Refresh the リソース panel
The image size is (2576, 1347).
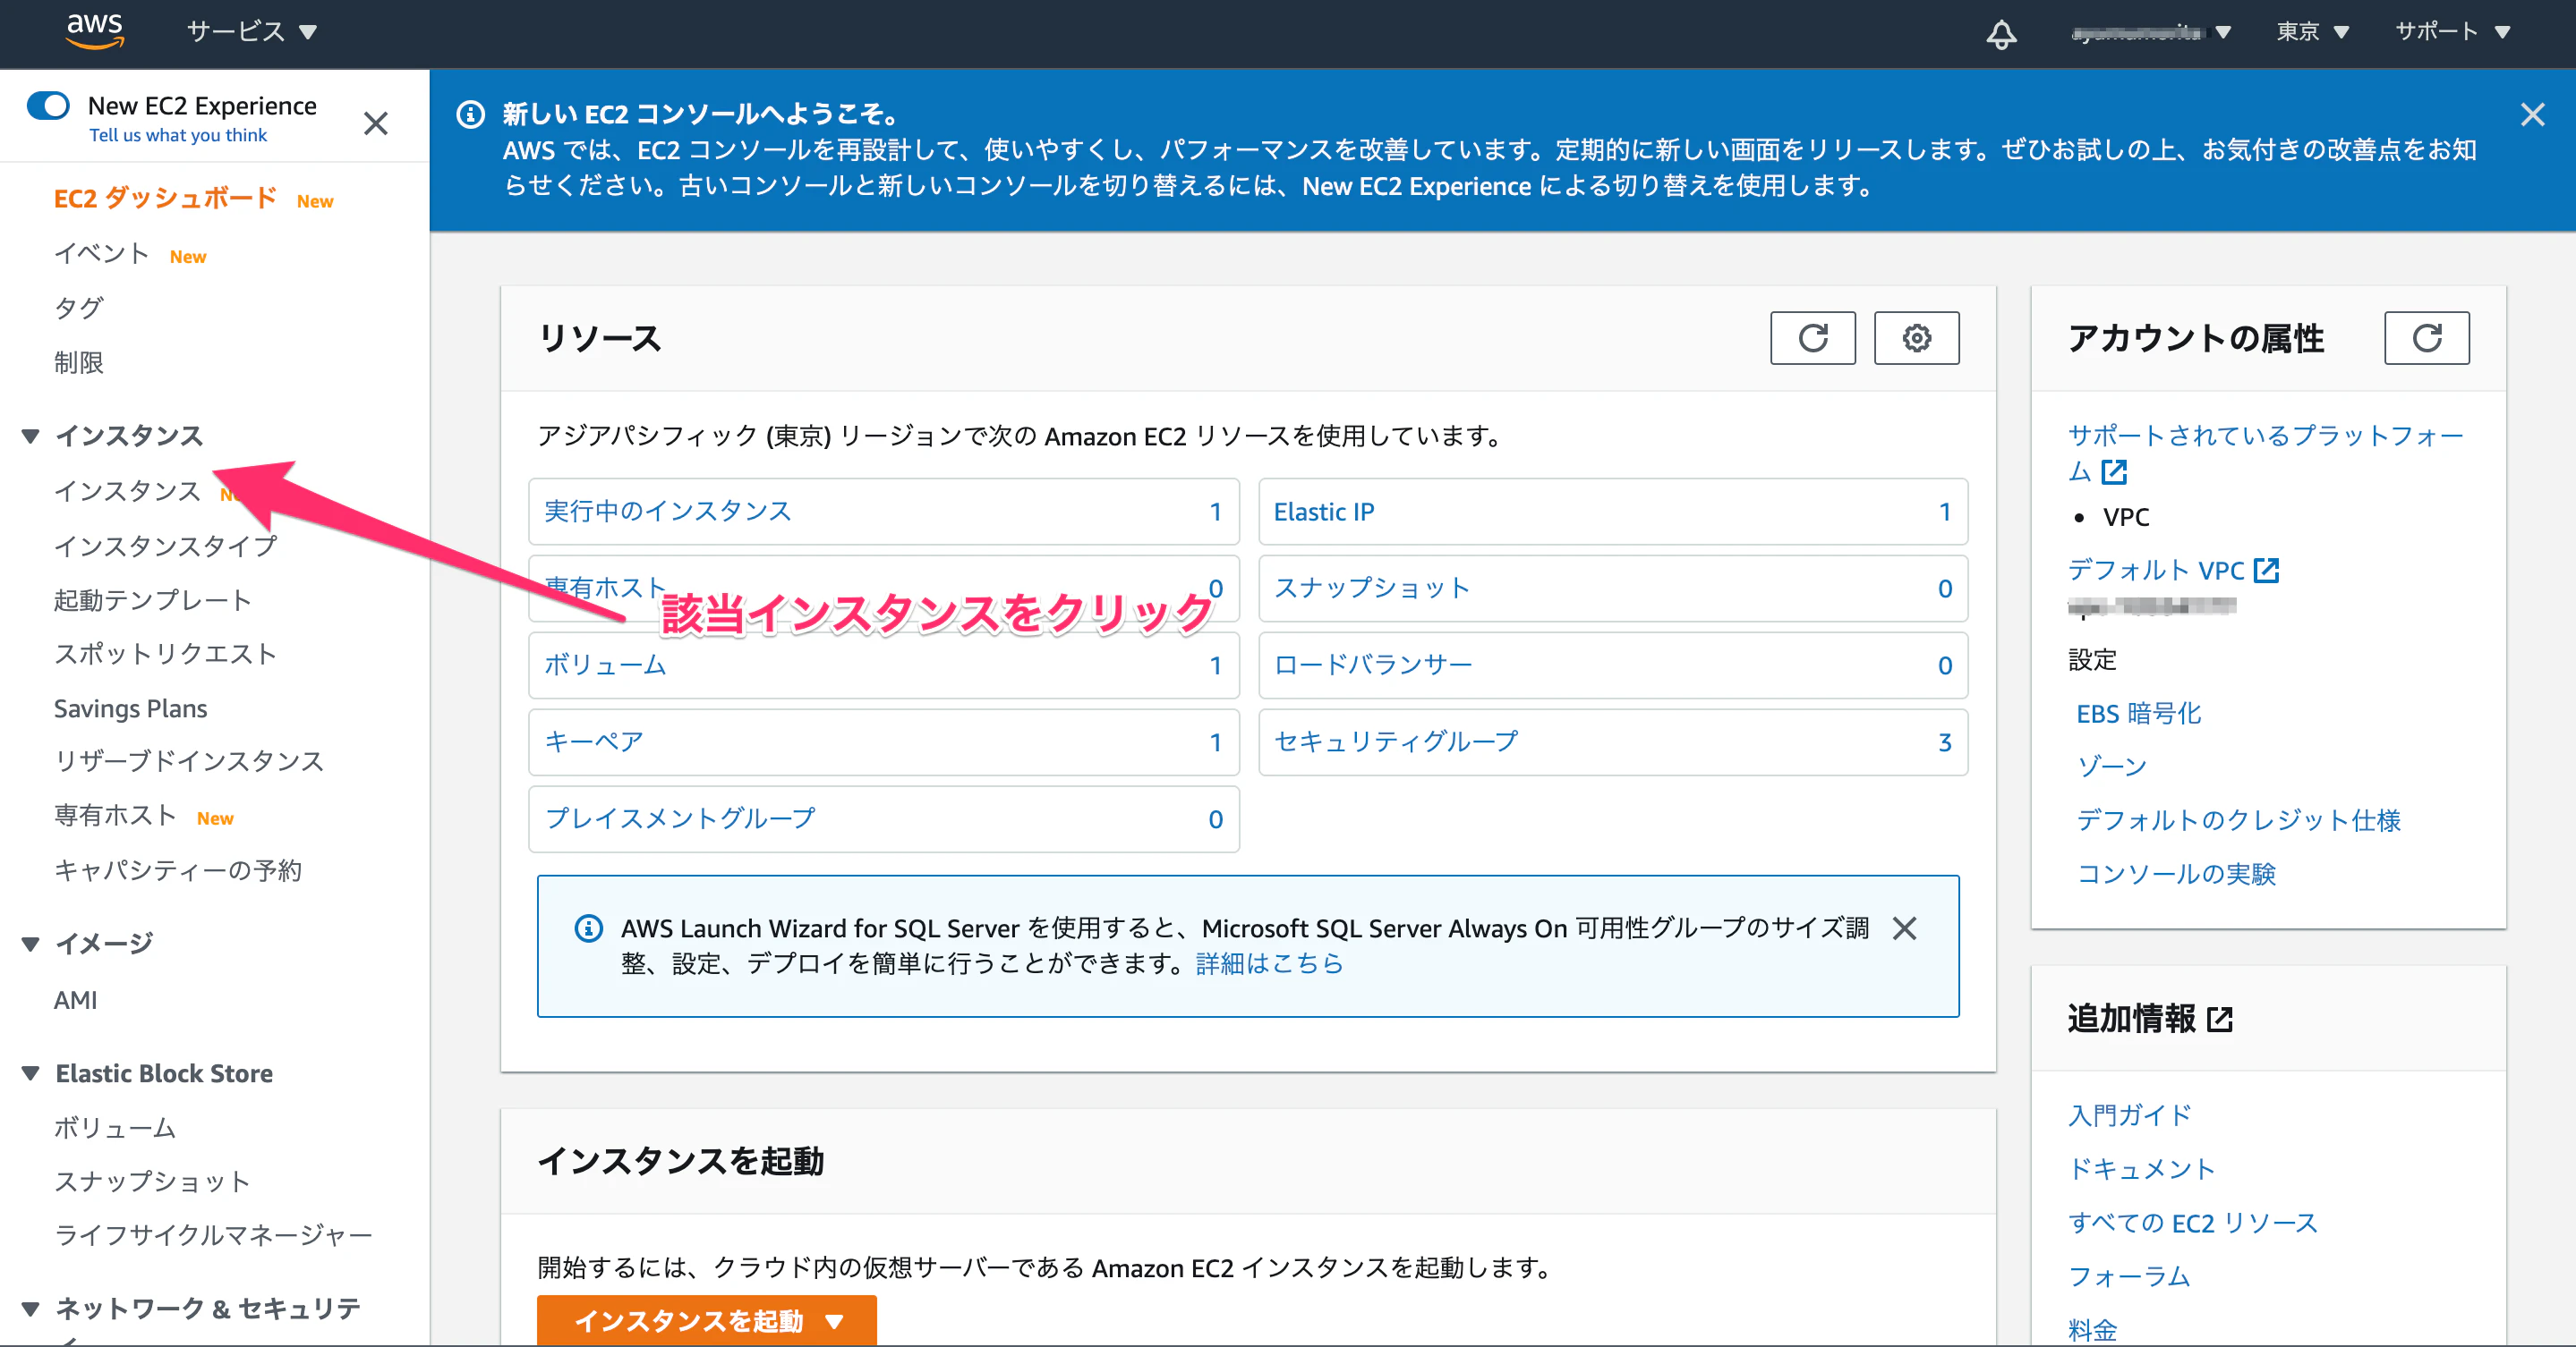point(1812,338)
